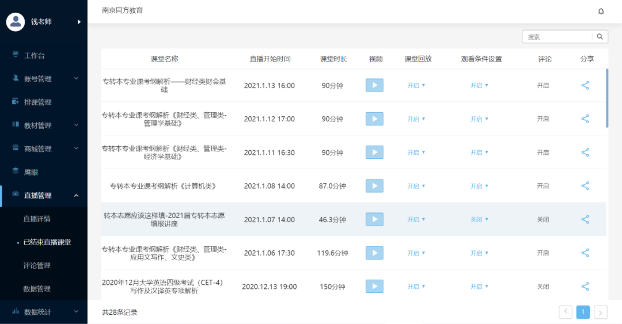Click the 2020.12.13 19:00 start time
Screen dimensions: 622x324
(270, 287)
